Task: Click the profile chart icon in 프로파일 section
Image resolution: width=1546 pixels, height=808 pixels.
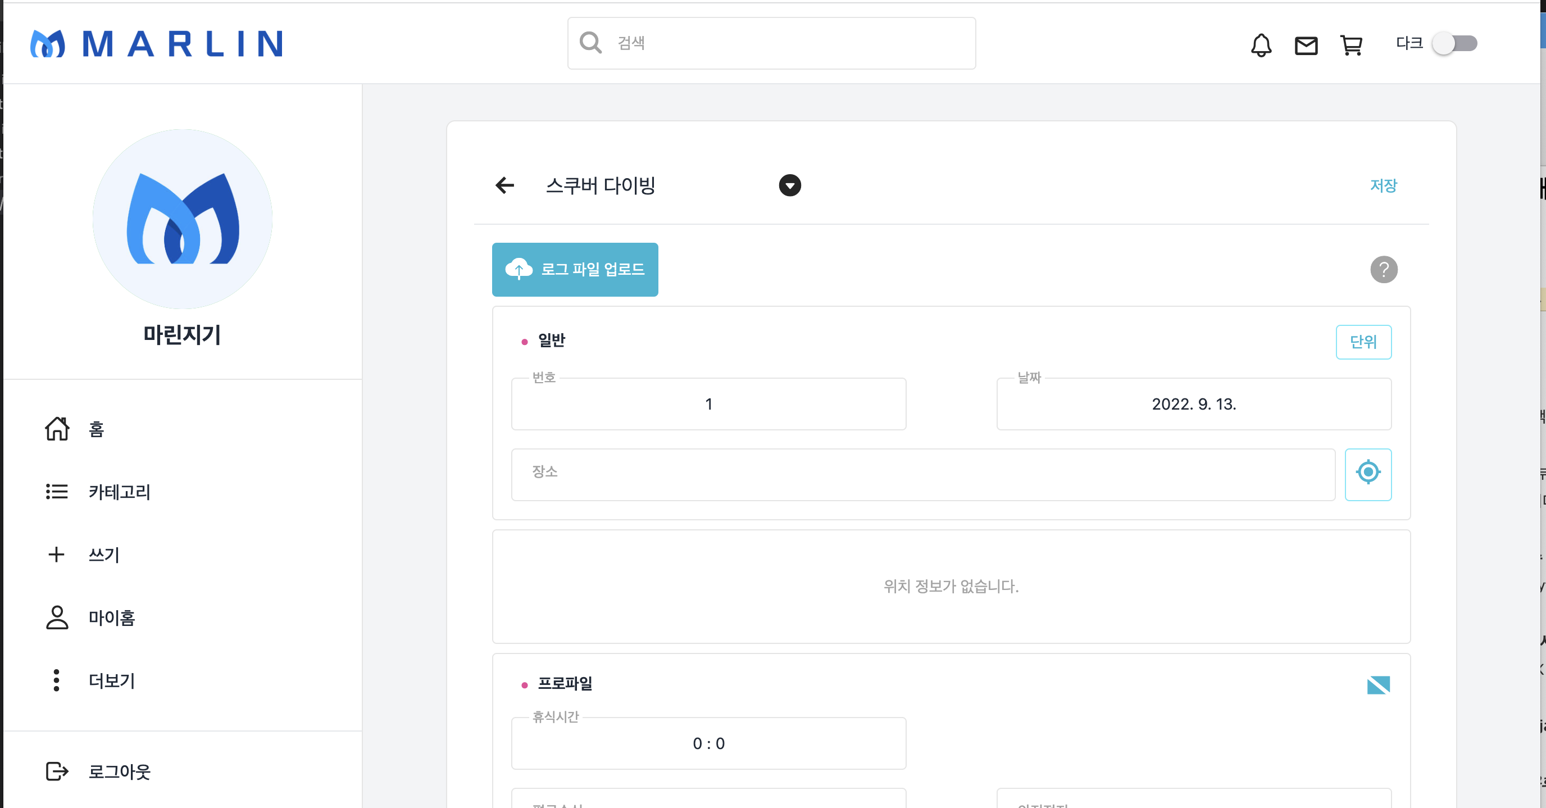Action: tap(1378, 685)
